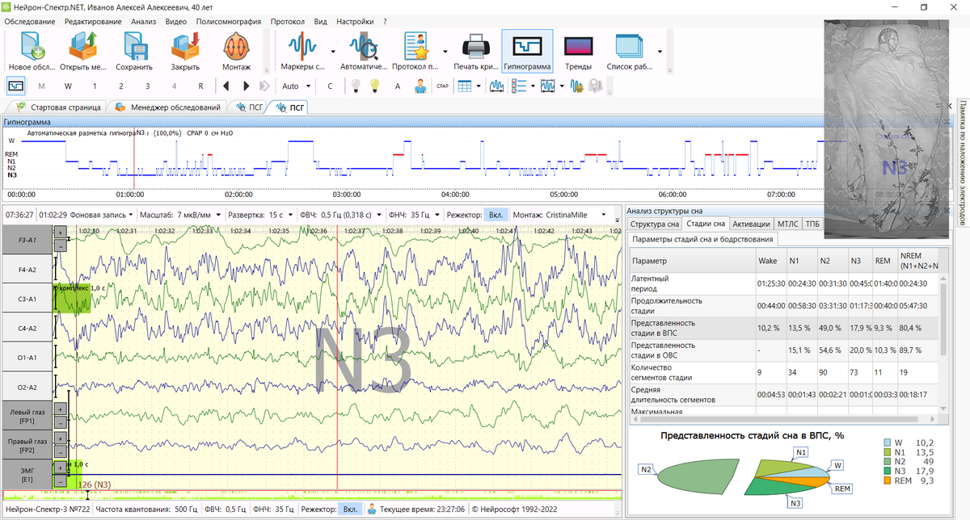The image size is (970, 520).
Task: Switch to the Активации tab
Action: click(x=751, y=224)
